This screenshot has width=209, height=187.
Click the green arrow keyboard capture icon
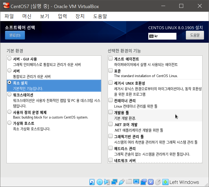pos(165,182)
